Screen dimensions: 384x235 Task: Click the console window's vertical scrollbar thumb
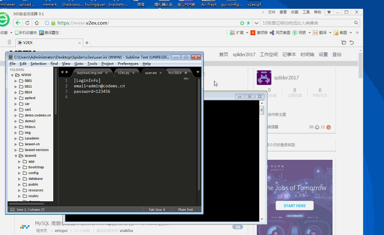click(x=262, y=110)
